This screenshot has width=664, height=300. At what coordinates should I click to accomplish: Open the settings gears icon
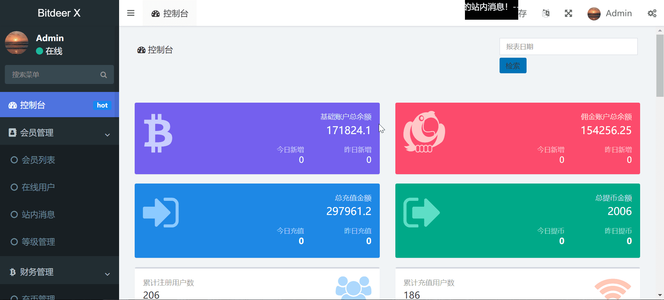(x=652, y=13)
